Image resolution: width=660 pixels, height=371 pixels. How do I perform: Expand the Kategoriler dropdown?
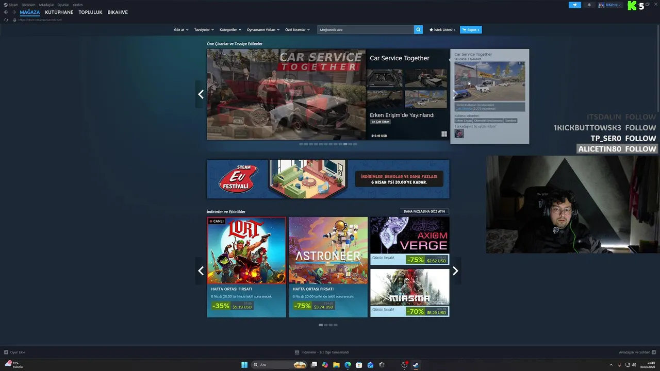[230, 29]
